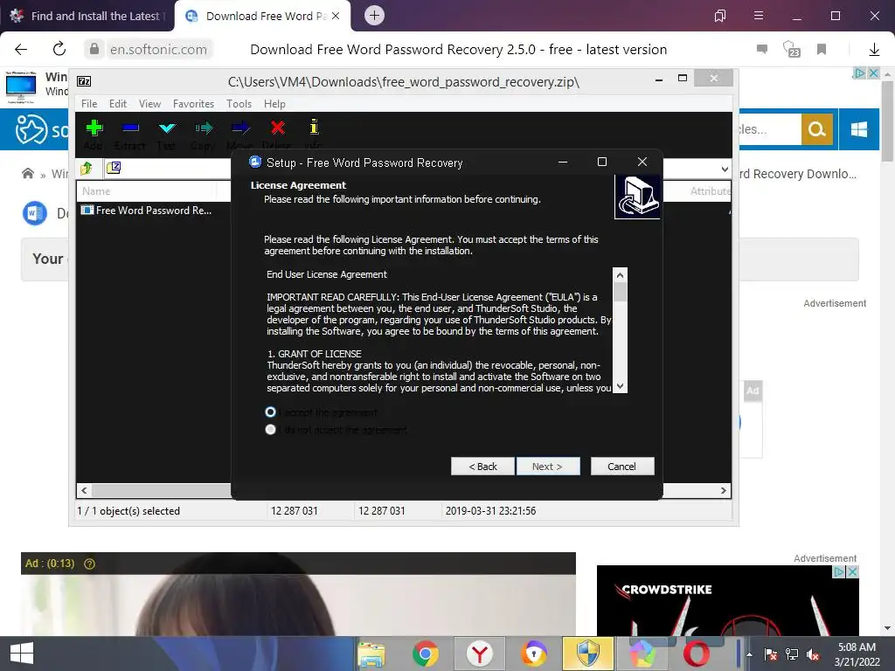
Task: Expand the 7-Zip address path dropdown
Action: pyautogui.click(x=725, y=169)
